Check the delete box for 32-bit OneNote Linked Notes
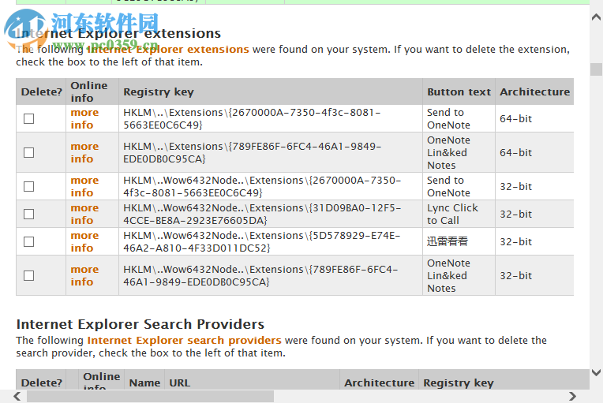This screenshot has height=403, width=603. tap(29, 276)
